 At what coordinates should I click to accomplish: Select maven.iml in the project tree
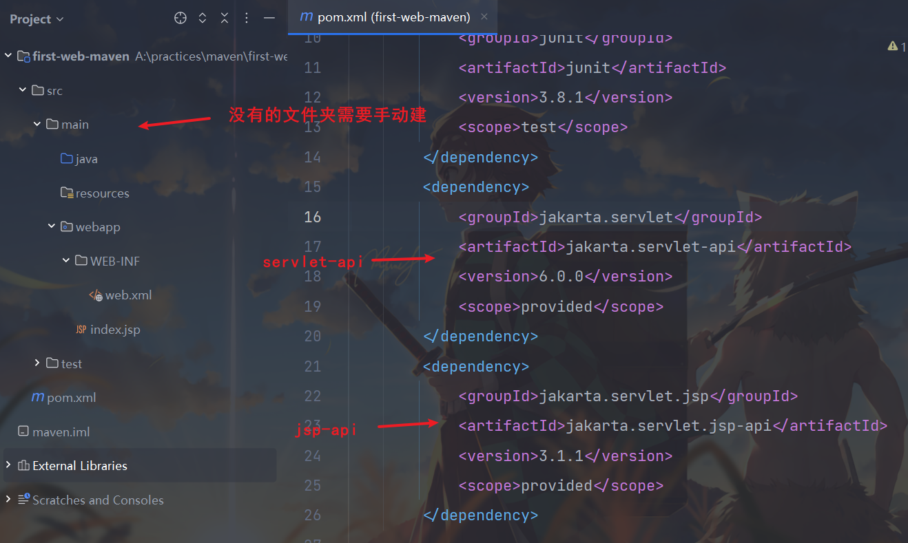tap(61, 432)
